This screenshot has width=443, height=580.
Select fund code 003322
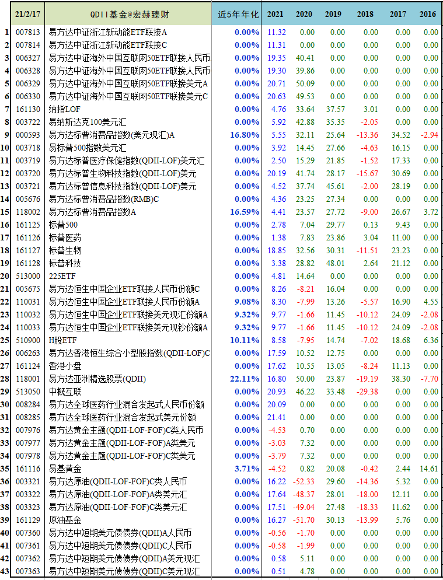[28, 495]
